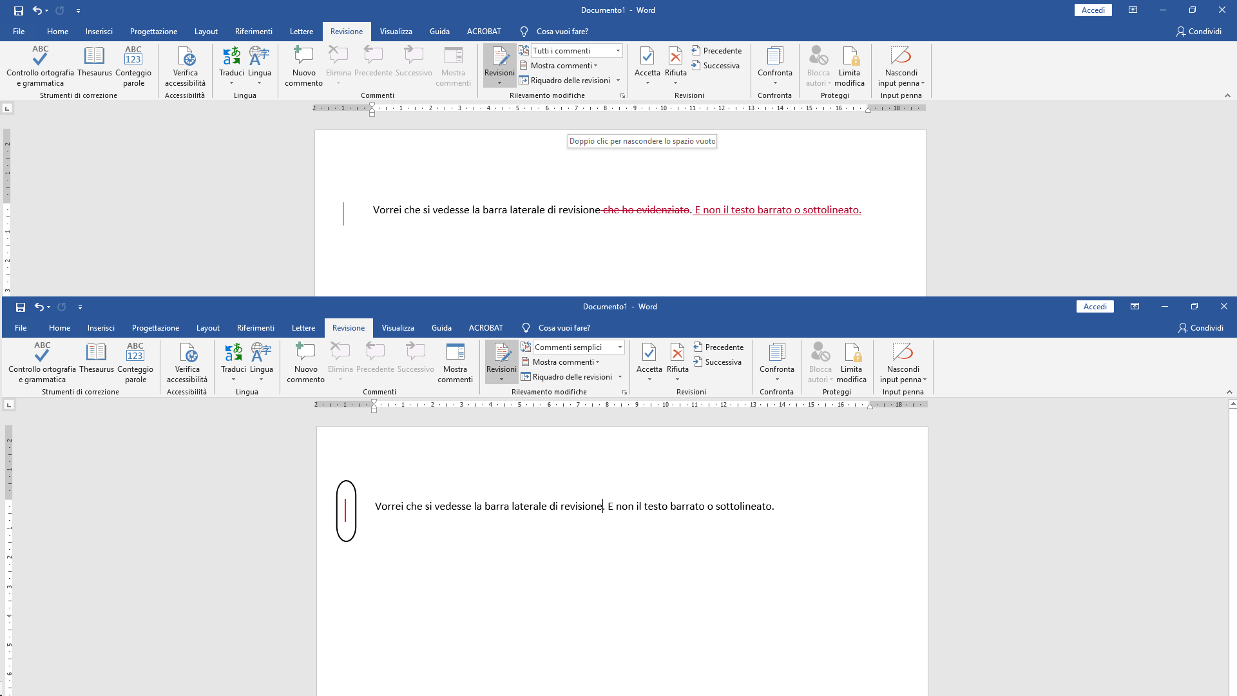
Task: Click Conteggio parole in the lower window
Action: point(135,363)
